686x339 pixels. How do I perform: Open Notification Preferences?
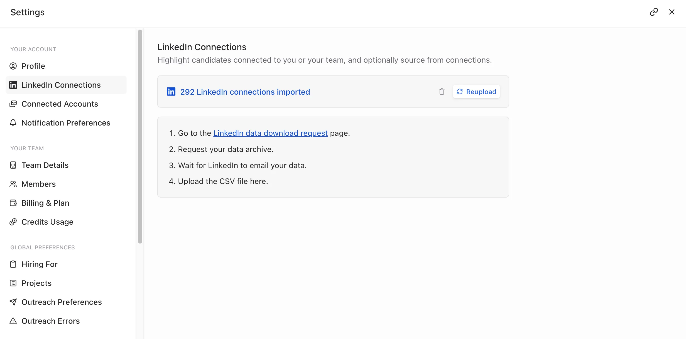click(x=66, y=123)
